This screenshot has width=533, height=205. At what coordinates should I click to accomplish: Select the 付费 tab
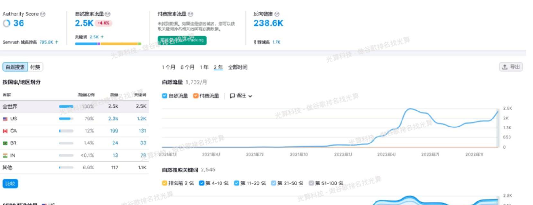click(x=35, y=67)
